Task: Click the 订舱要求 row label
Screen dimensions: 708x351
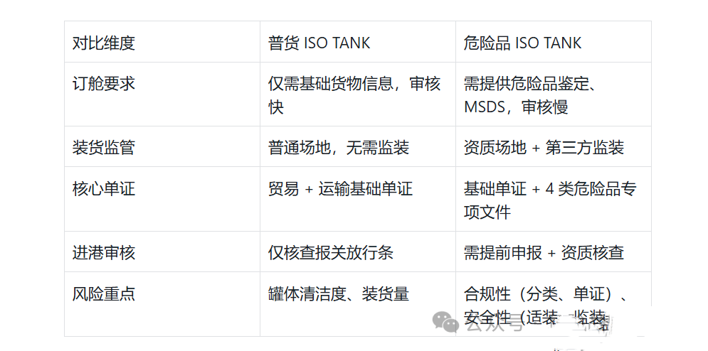Action: pos(104,84)
